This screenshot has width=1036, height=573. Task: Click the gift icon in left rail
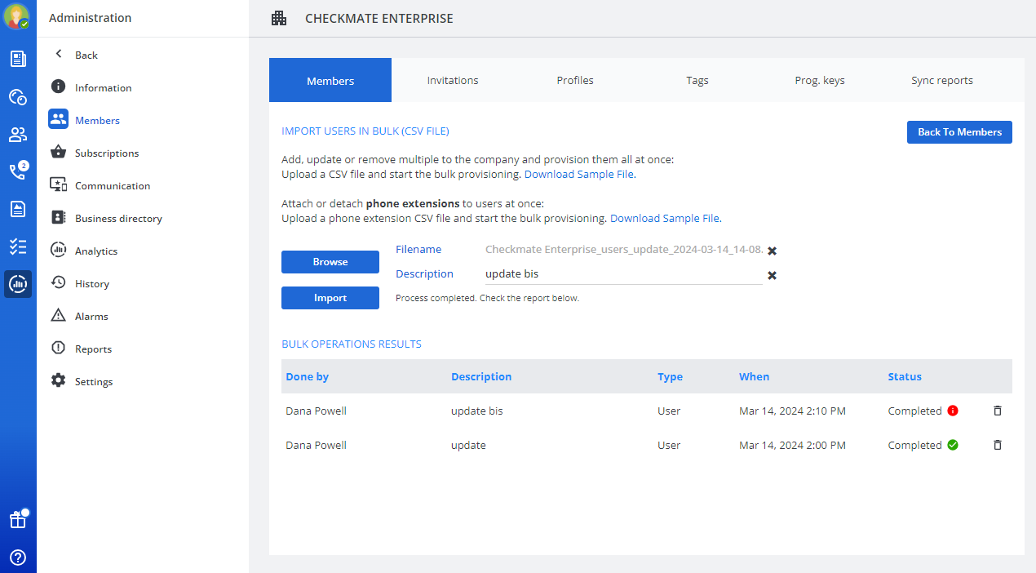pyautogui.click(x=18, y=520)
